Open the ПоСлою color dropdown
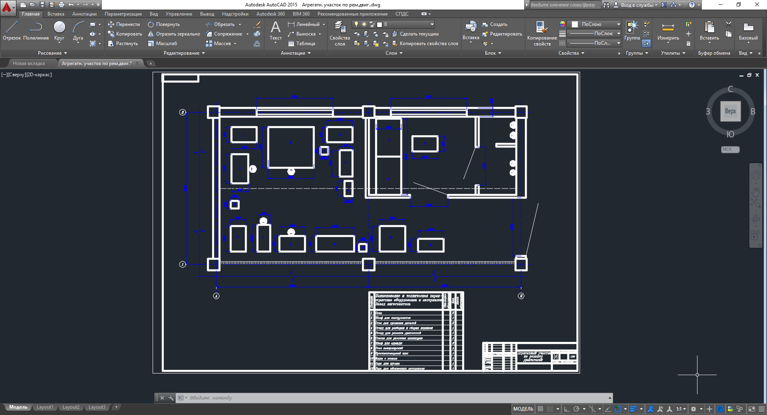This screenshot has height=415, width=767. pos(618,24)
